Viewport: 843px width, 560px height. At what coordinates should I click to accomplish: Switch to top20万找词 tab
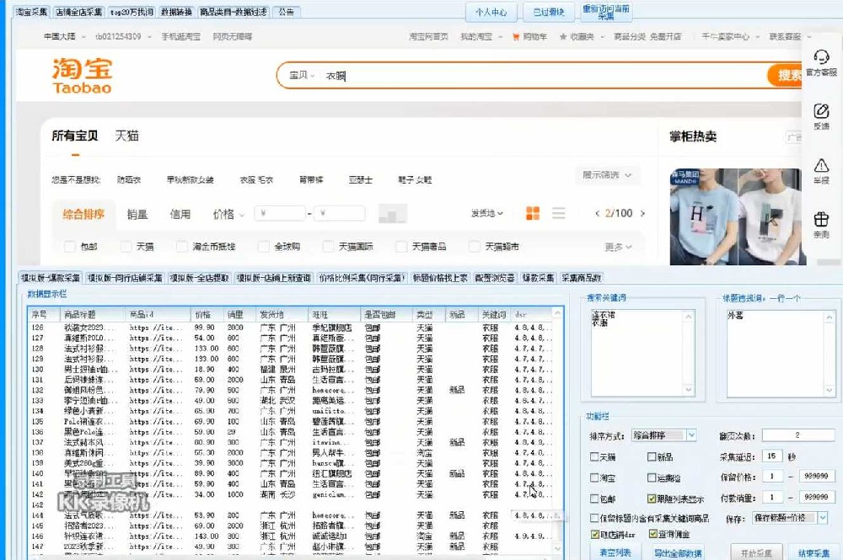coord(132,12)
